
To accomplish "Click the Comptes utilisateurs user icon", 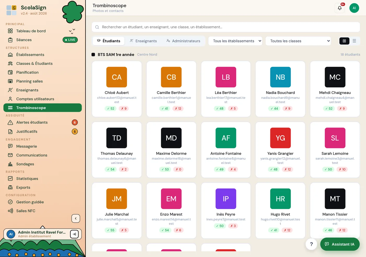I will (x=10, y=99).
